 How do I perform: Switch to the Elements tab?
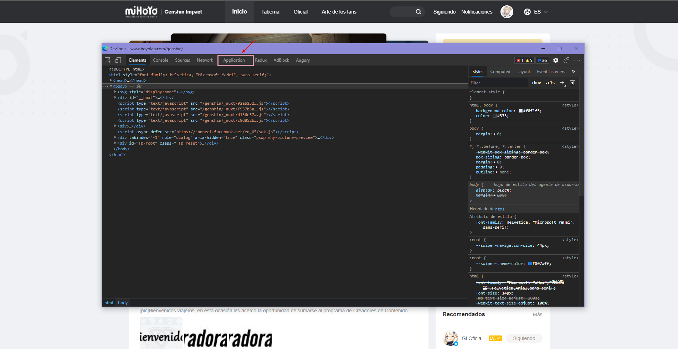(138, 60)
